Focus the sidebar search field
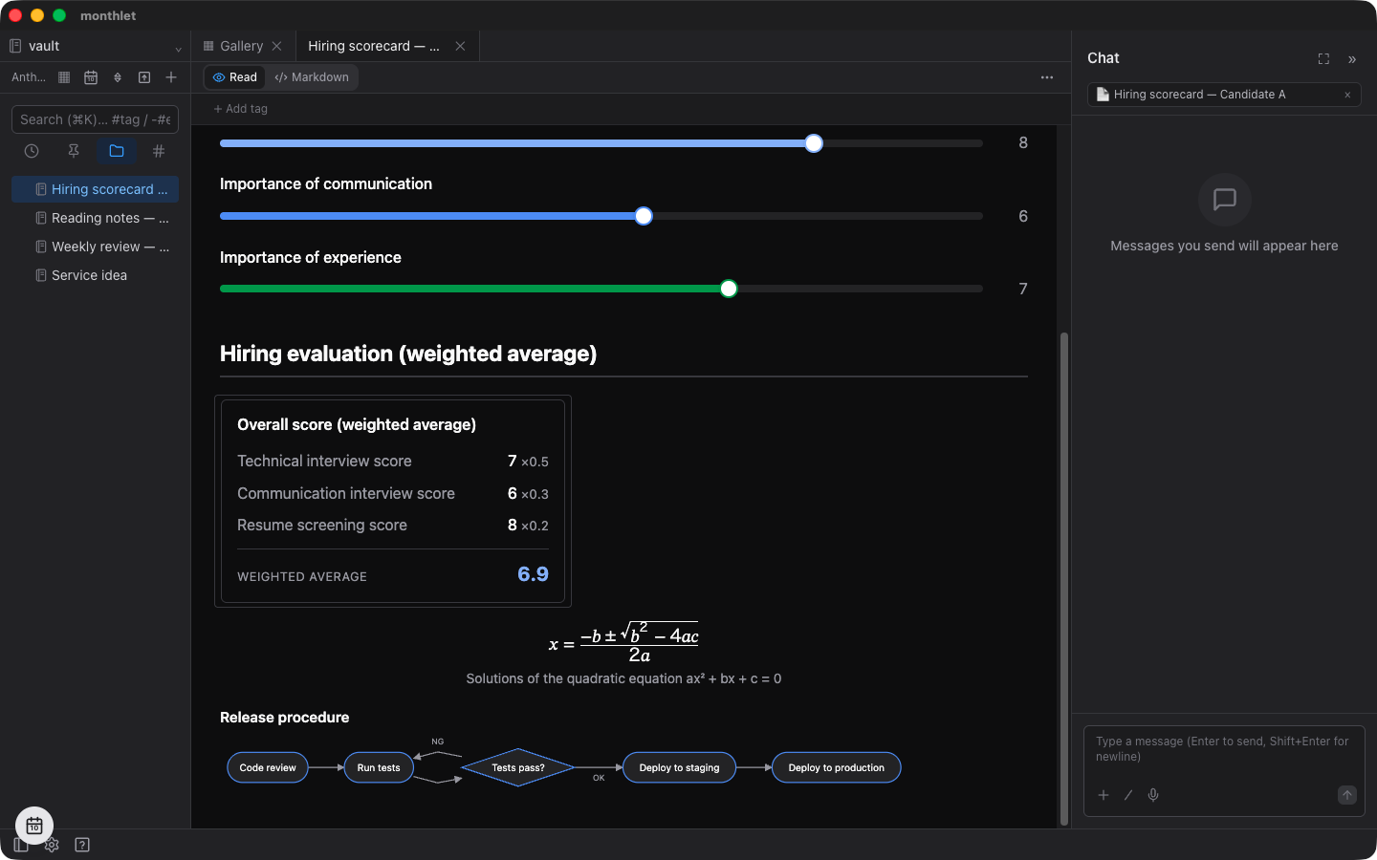Image resolution: width=1377 pixels, height=860 pixels. tap(95, 119)
